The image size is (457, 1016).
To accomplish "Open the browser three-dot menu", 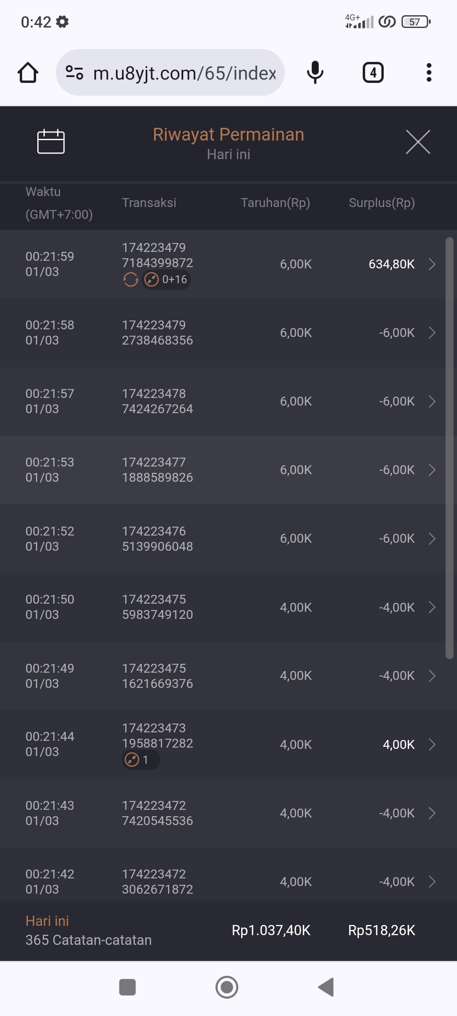I will (429, 73).
